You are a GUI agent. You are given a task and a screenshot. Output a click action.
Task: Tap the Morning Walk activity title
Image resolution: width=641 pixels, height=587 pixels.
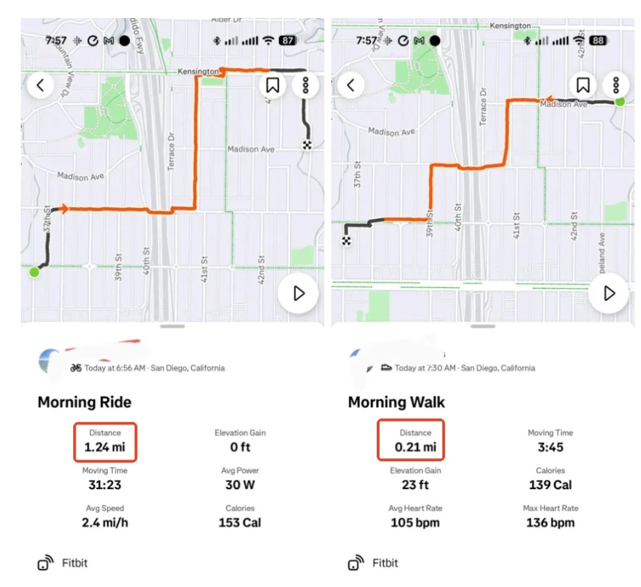(396, 402)
